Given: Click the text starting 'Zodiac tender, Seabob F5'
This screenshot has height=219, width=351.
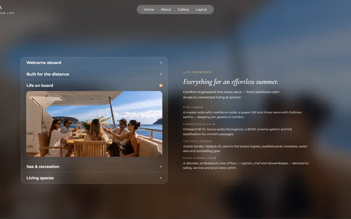Looking at the screenshot, I should (245, 148).
